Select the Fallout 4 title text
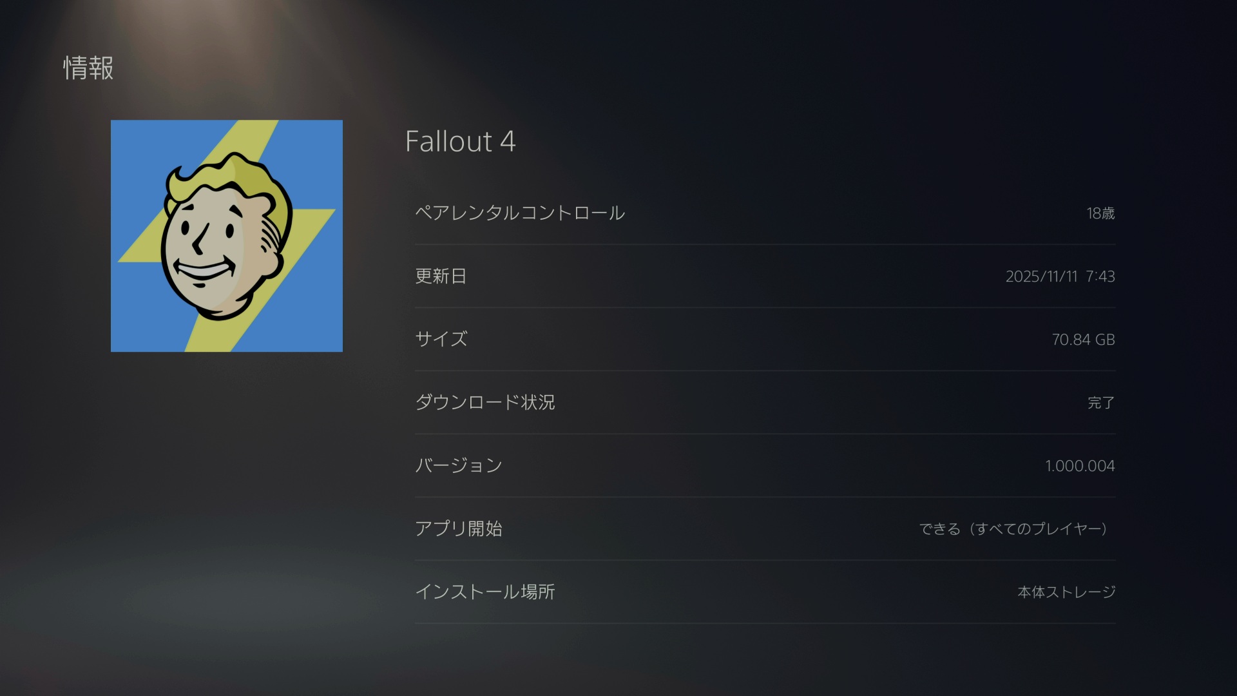The height and width of the screenshot is (696, 1237). pyautogui.click(x=461, y=142)
